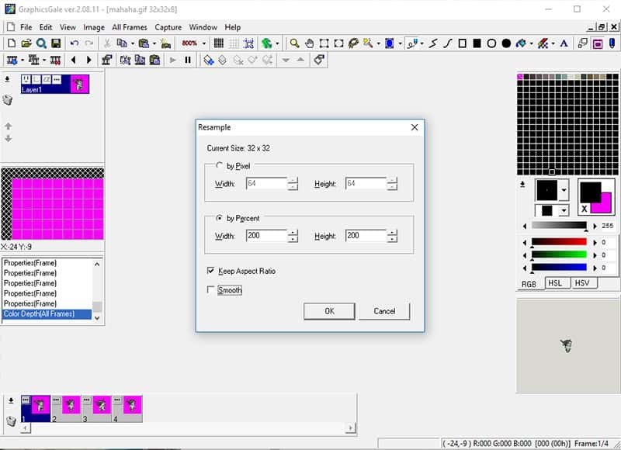
Task: Go to next frame arrow
Action: 88,60
